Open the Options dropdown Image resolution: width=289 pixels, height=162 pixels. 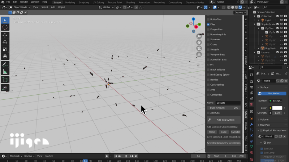tap(240, 13)
